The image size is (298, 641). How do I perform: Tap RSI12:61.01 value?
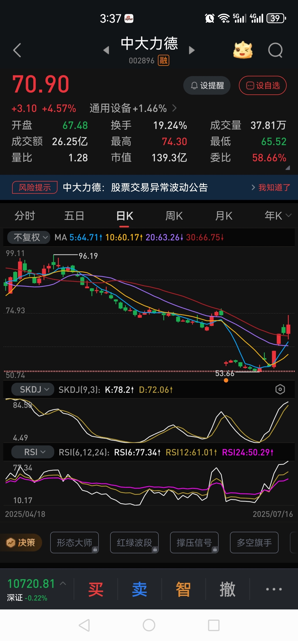coord(191,452)
